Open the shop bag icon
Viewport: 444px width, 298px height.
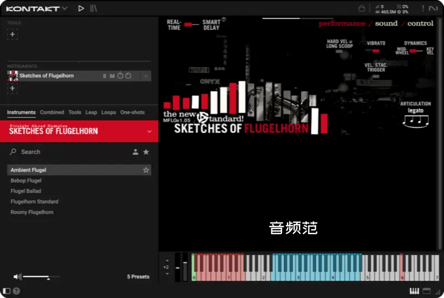[x=362, y=8]
